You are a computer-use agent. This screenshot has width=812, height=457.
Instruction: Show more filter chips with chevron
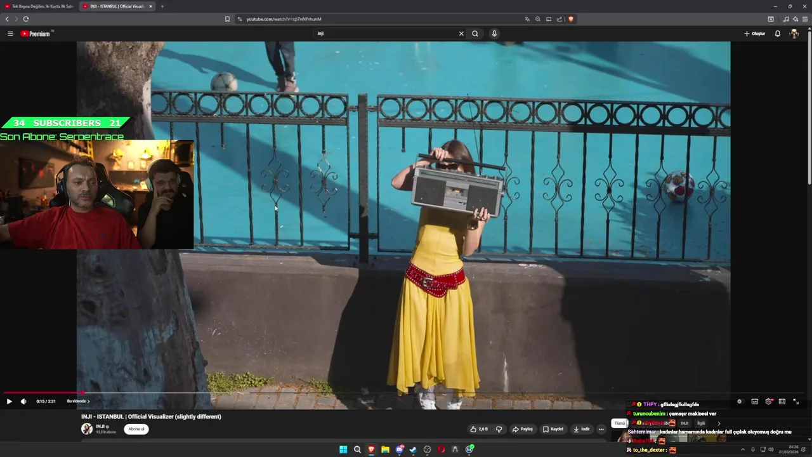point(719,423)
